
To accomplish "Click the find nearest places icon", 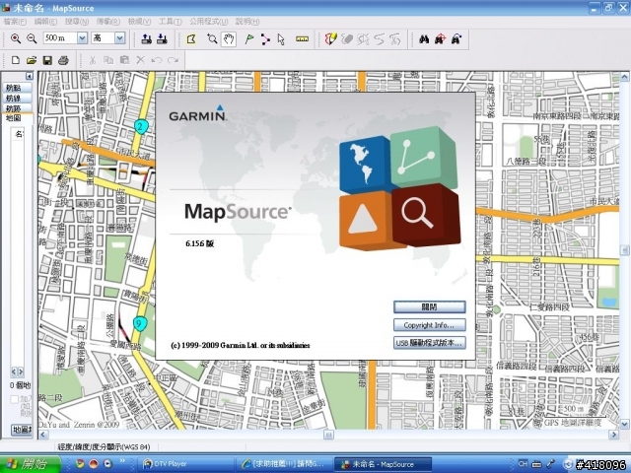I will [x=441, y=39].
